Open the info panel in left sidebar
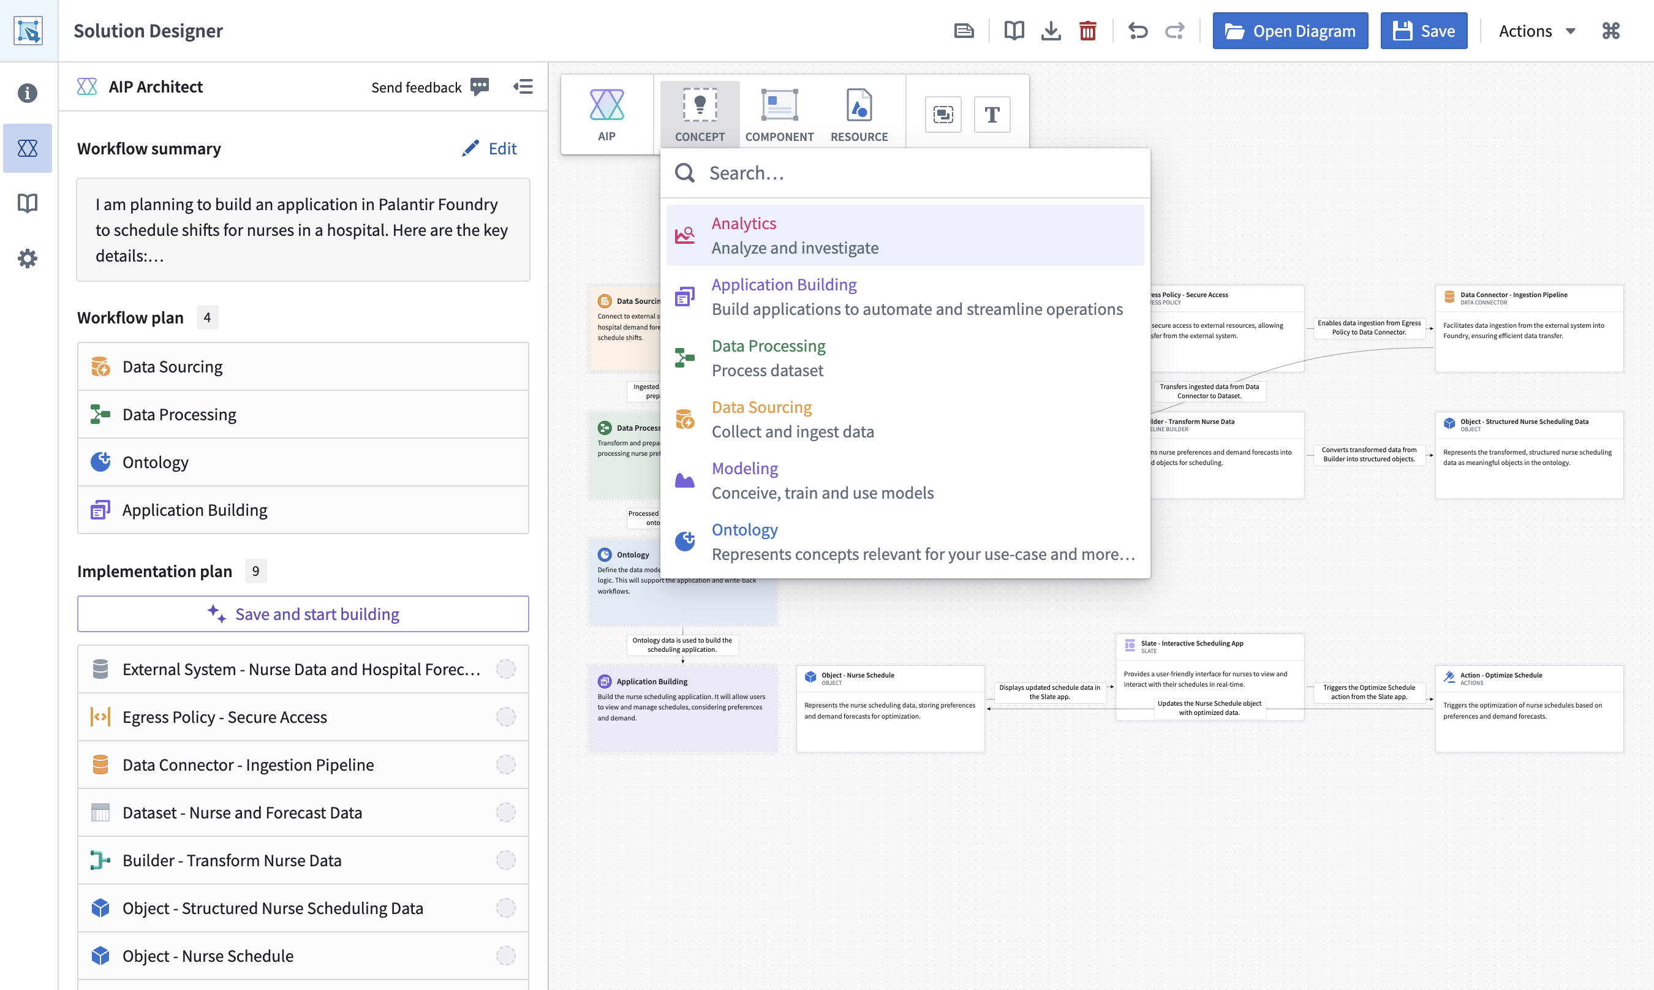Screen dimensions: 1654x990 click(x=28, y=93)
